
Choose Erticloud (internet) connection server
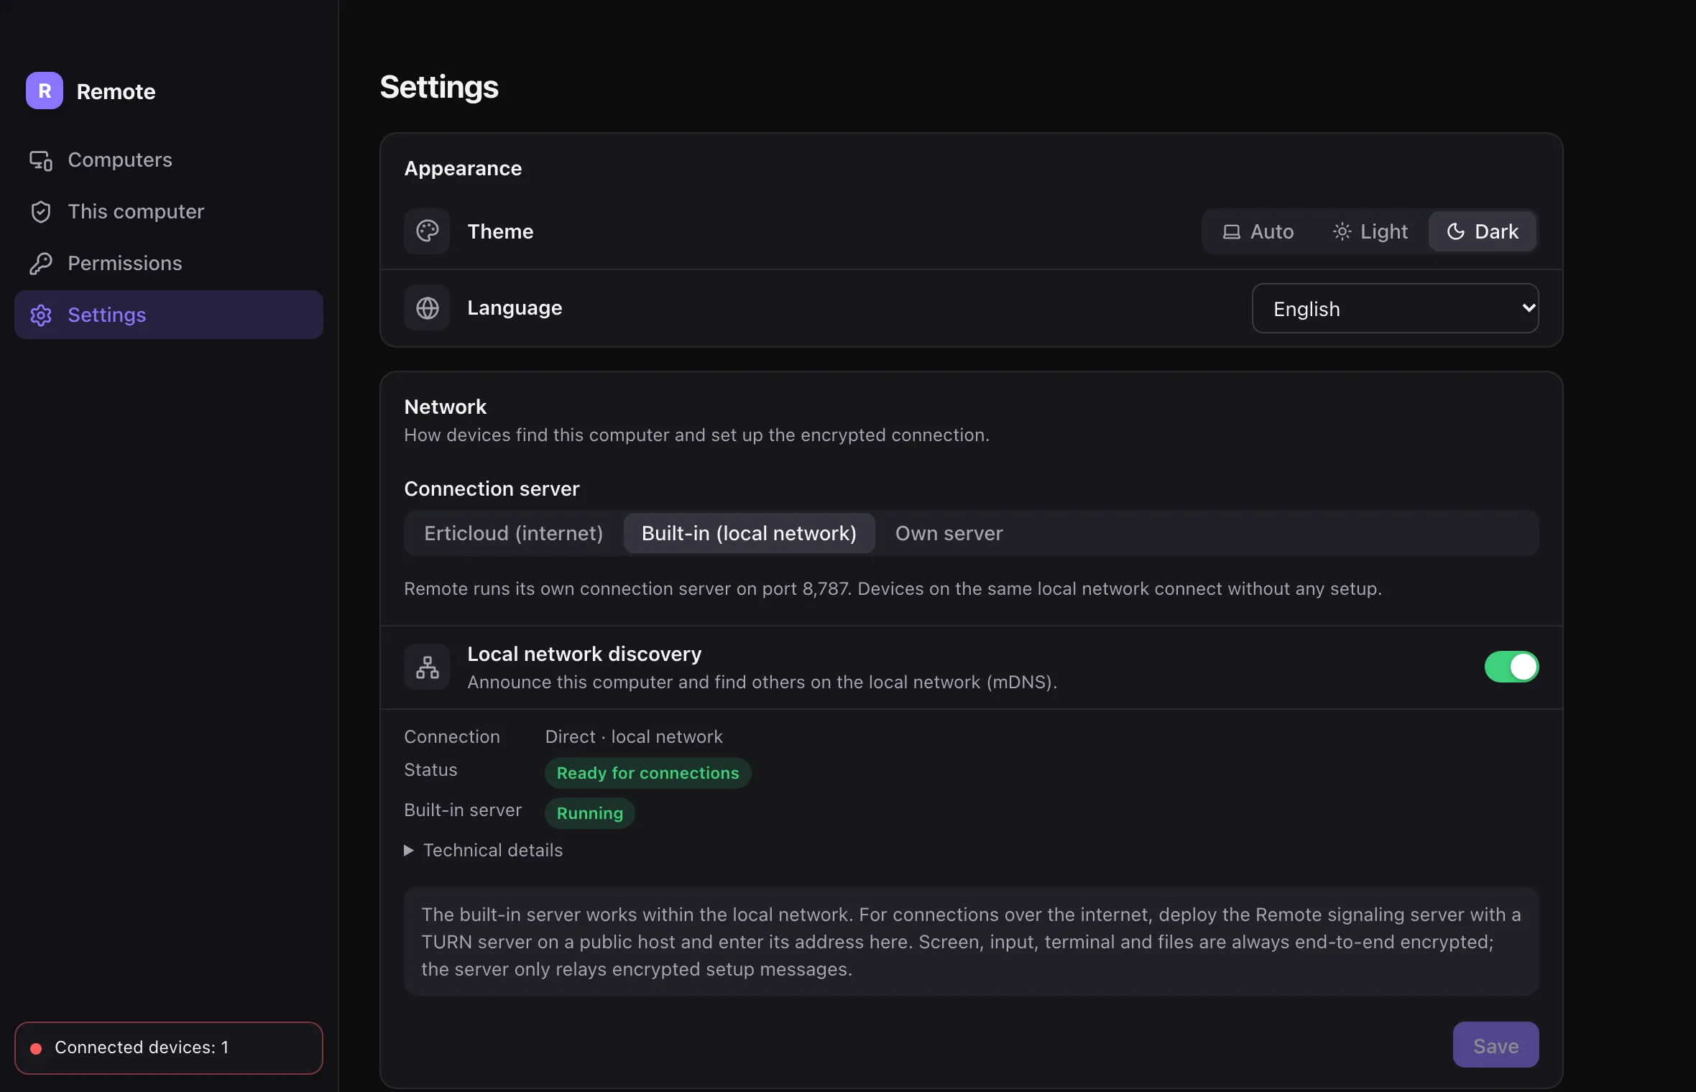[513, 533]
